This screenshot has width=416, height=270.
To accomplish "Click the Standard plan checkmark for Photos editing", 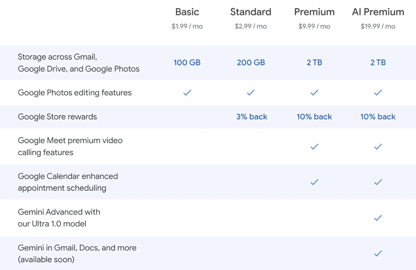I will coord(251,93).
